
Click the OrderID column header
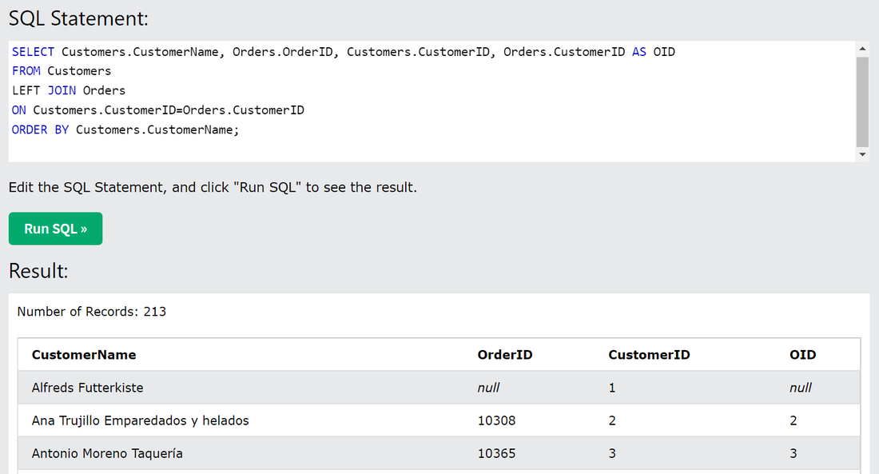coord(505,355)
